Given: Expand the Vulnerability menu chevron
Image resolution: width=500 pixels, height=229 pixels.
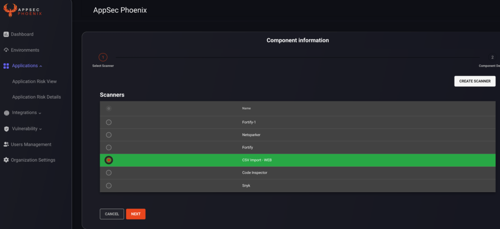Looking at the screenshot, I should pyautogui.click(x=41, y=129).
